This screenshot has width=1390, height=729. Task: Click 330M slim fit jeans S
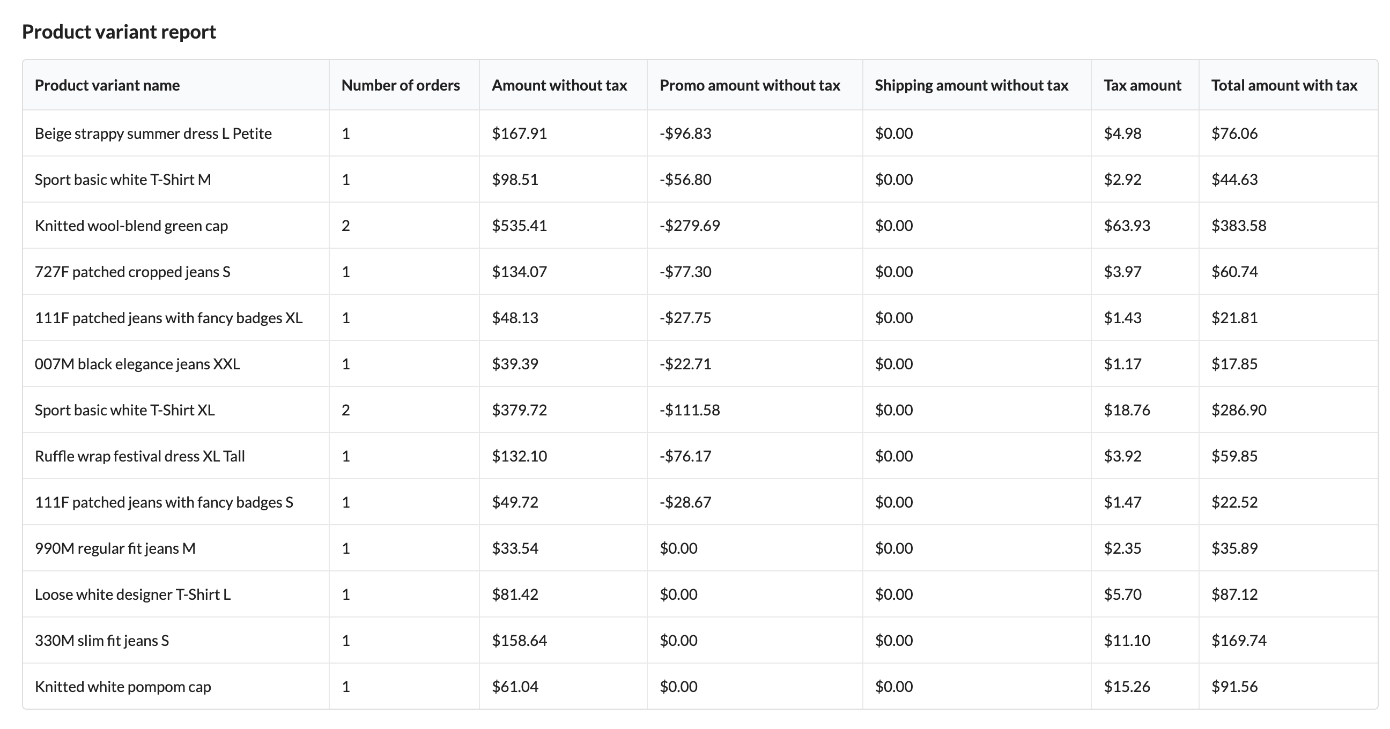coord(101,641)
